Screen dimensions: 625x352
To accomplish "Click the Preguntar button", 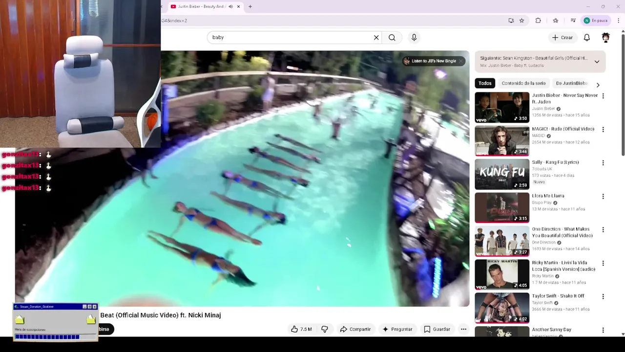I will (397, 329).
